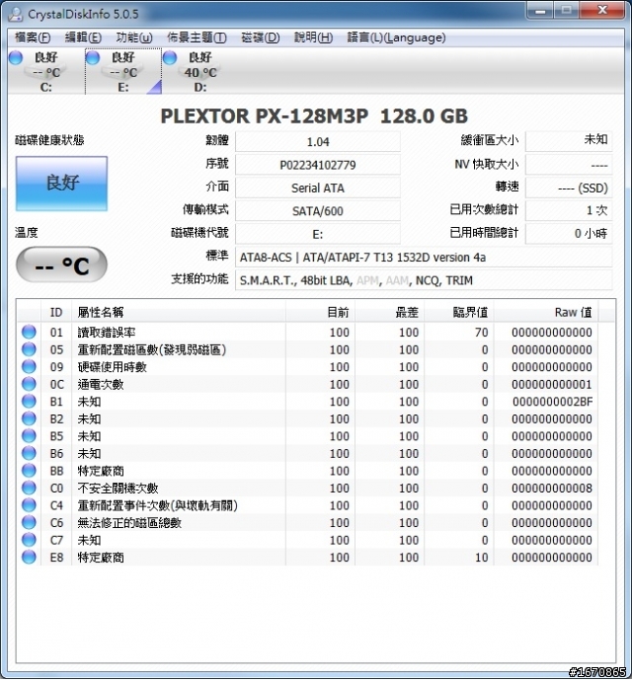Close the CrystalDiskInfo window

click(x=602, y=11)
